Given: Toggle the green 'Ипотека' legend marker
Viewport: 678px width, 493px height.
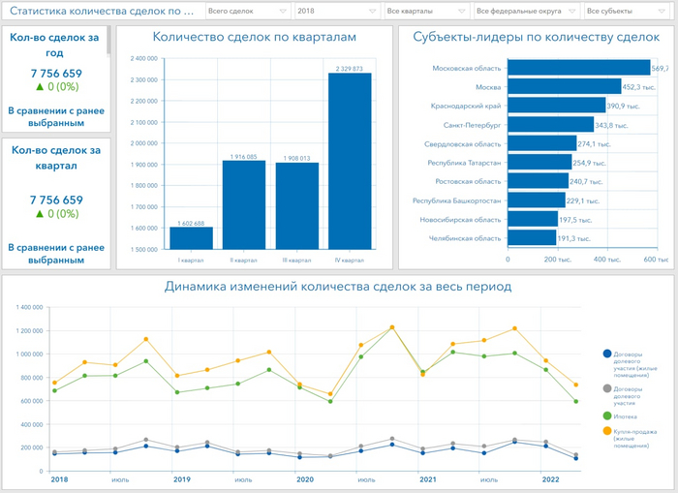Looking at the screenshot, I should [607, 416].
